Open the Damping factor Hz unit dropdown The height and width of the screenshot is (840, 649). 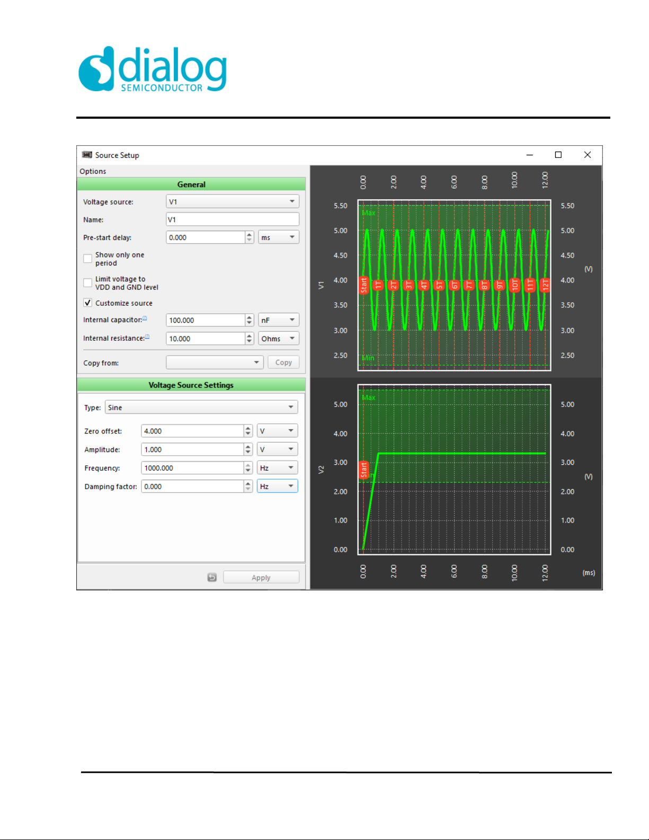[277, 487]
